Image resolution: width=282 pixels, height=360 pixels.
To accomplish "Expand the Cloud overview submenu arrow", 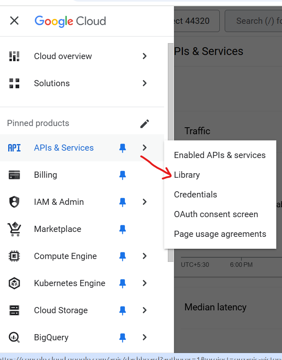I will pyautogui.click(x=144, y=56).
